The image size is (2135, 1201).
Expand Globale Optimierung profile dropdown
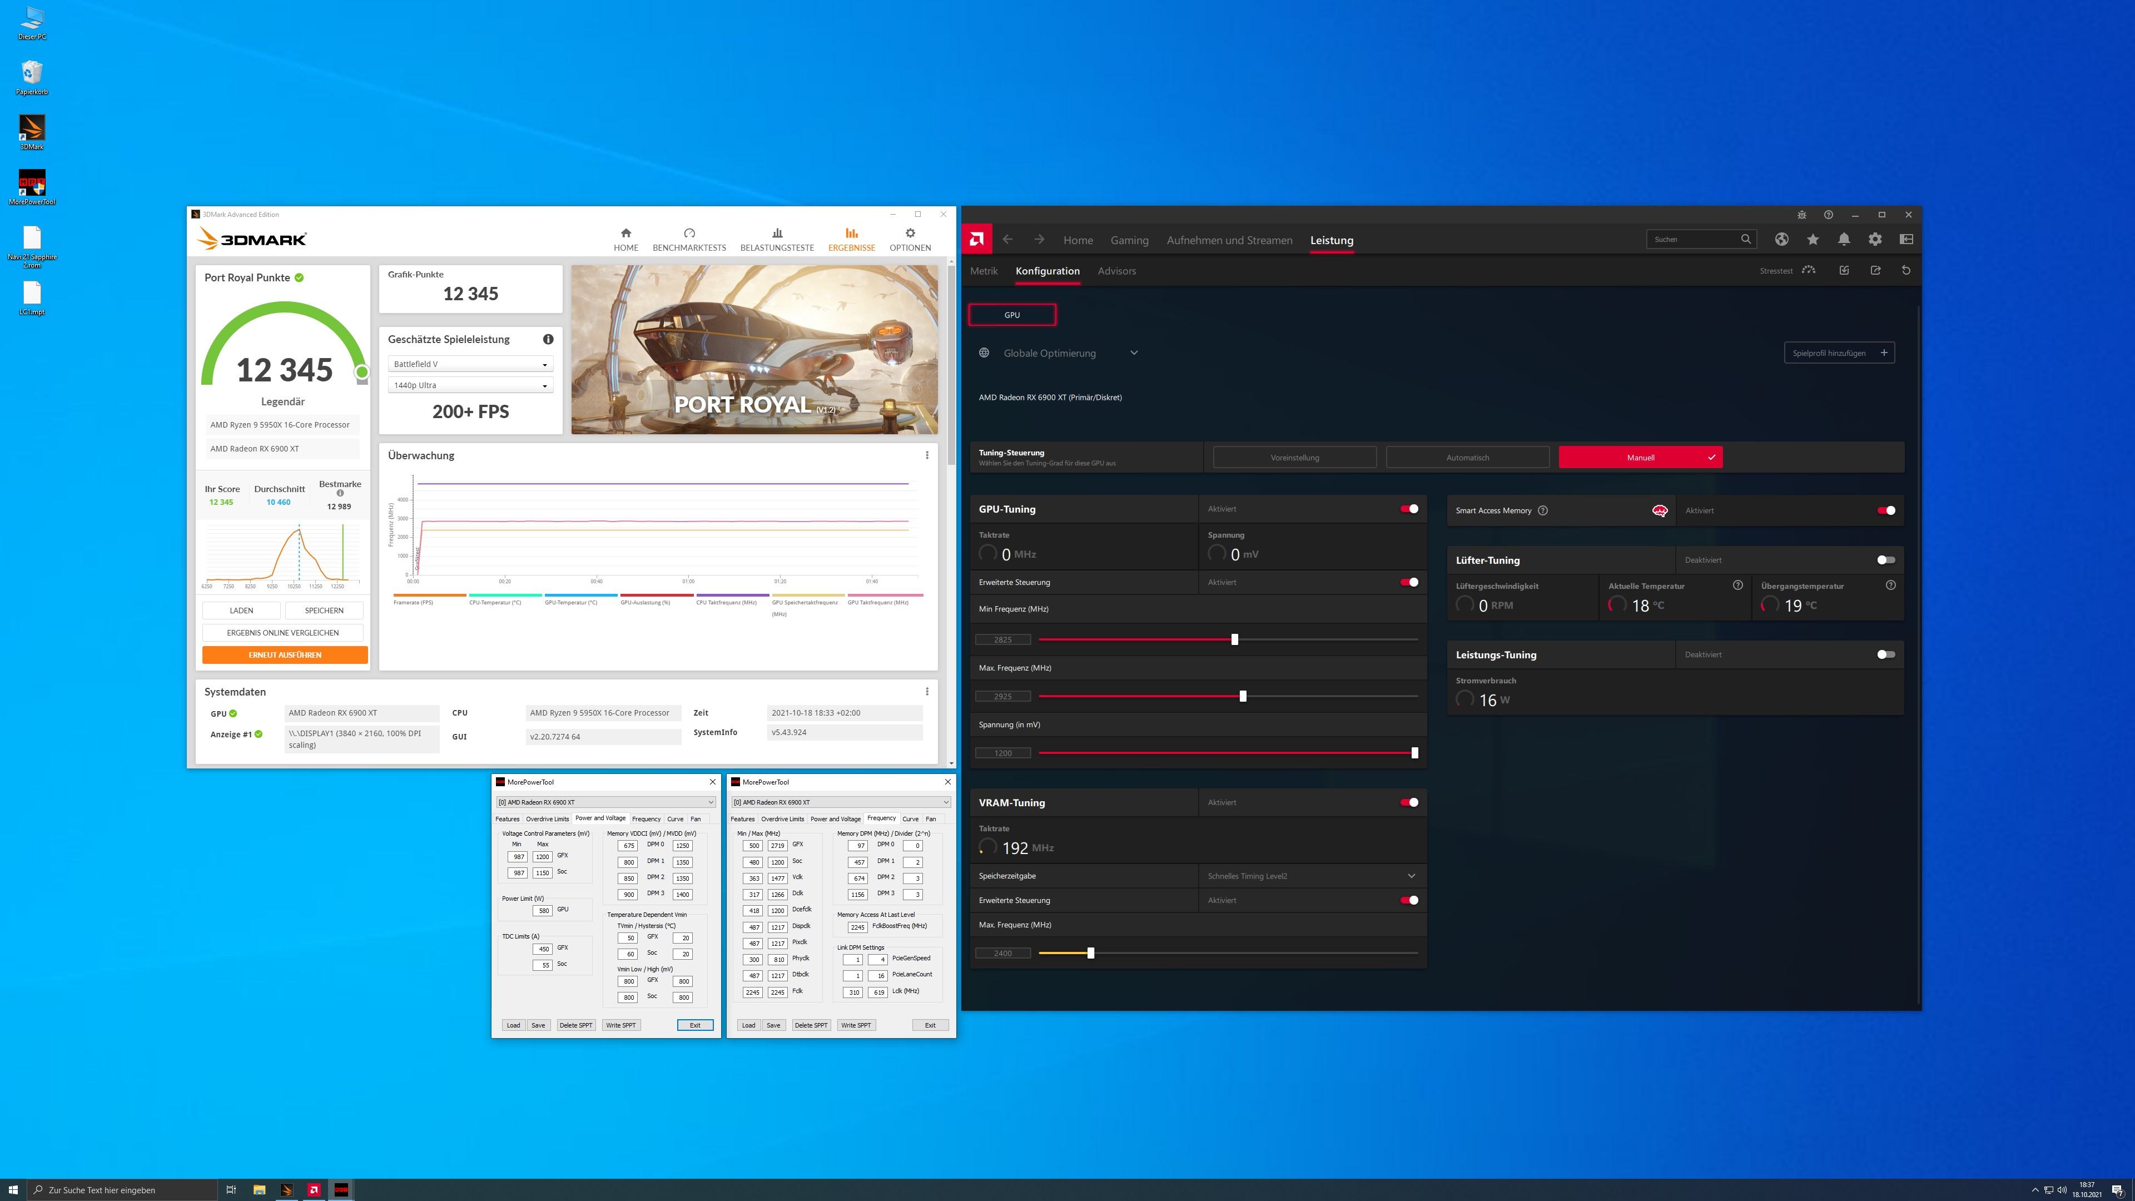(x=1134, y=353)
